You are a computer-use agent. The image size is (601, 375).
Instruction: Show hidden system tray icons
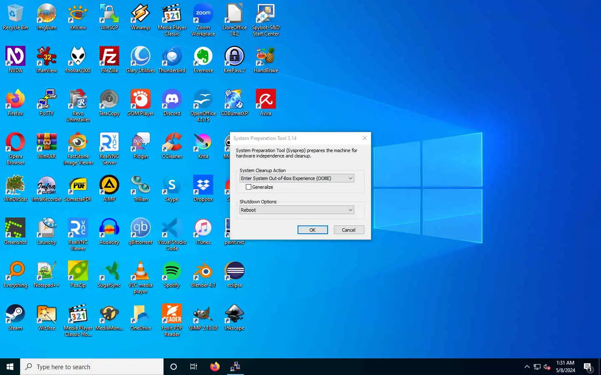click(x=527, y=367)
